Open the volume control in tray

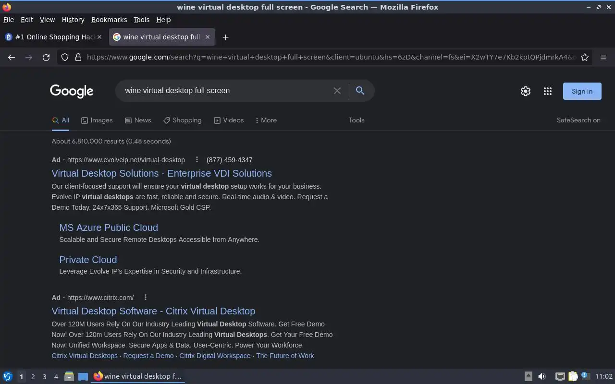coord(542,376)
